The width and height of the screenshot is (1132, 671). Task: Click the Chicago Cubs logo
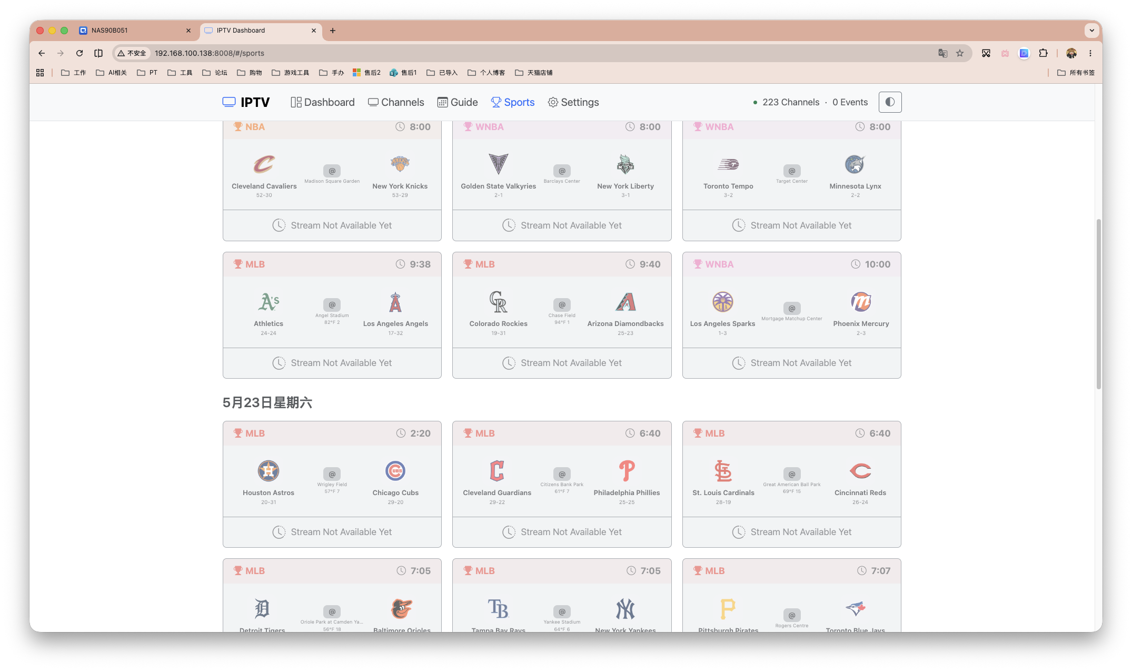point(395,471)
